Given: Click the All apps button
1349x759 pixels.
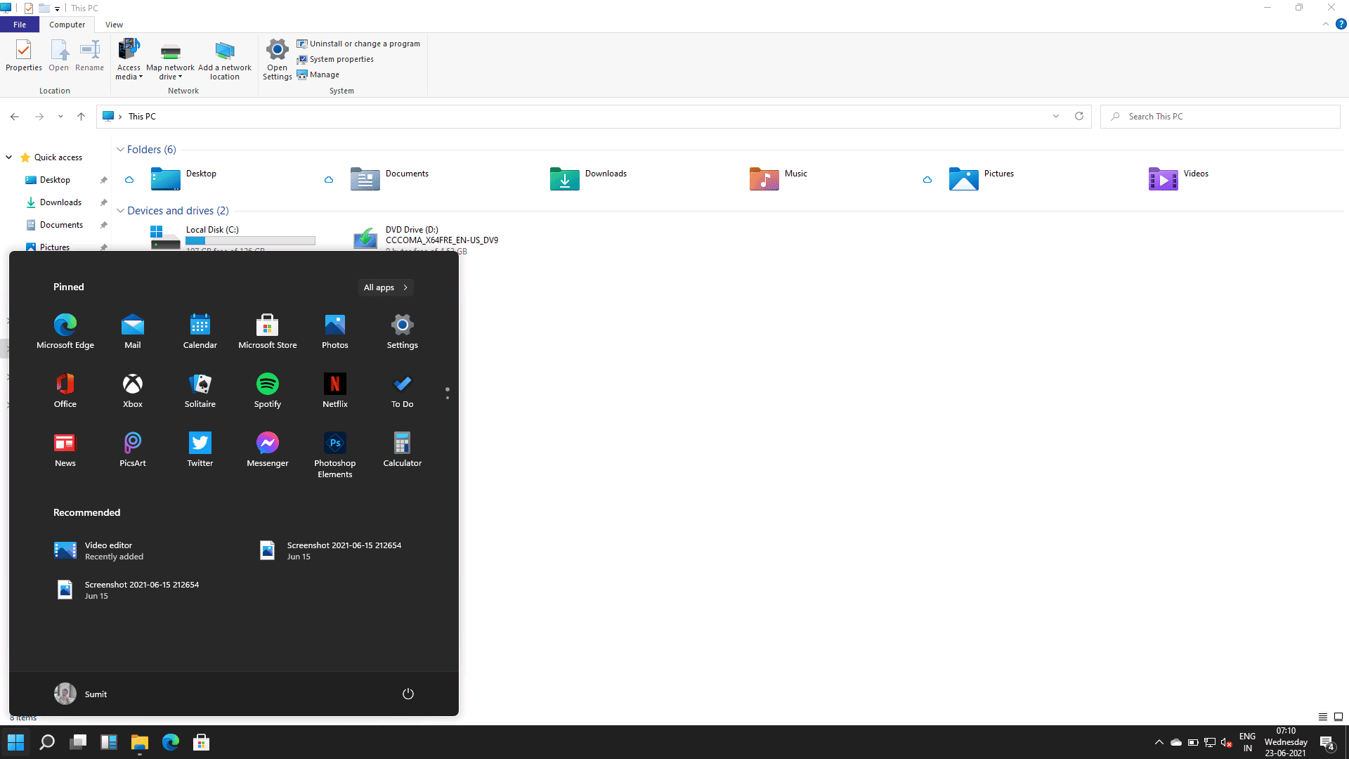Looking at the screenshot, I should 386,287.
